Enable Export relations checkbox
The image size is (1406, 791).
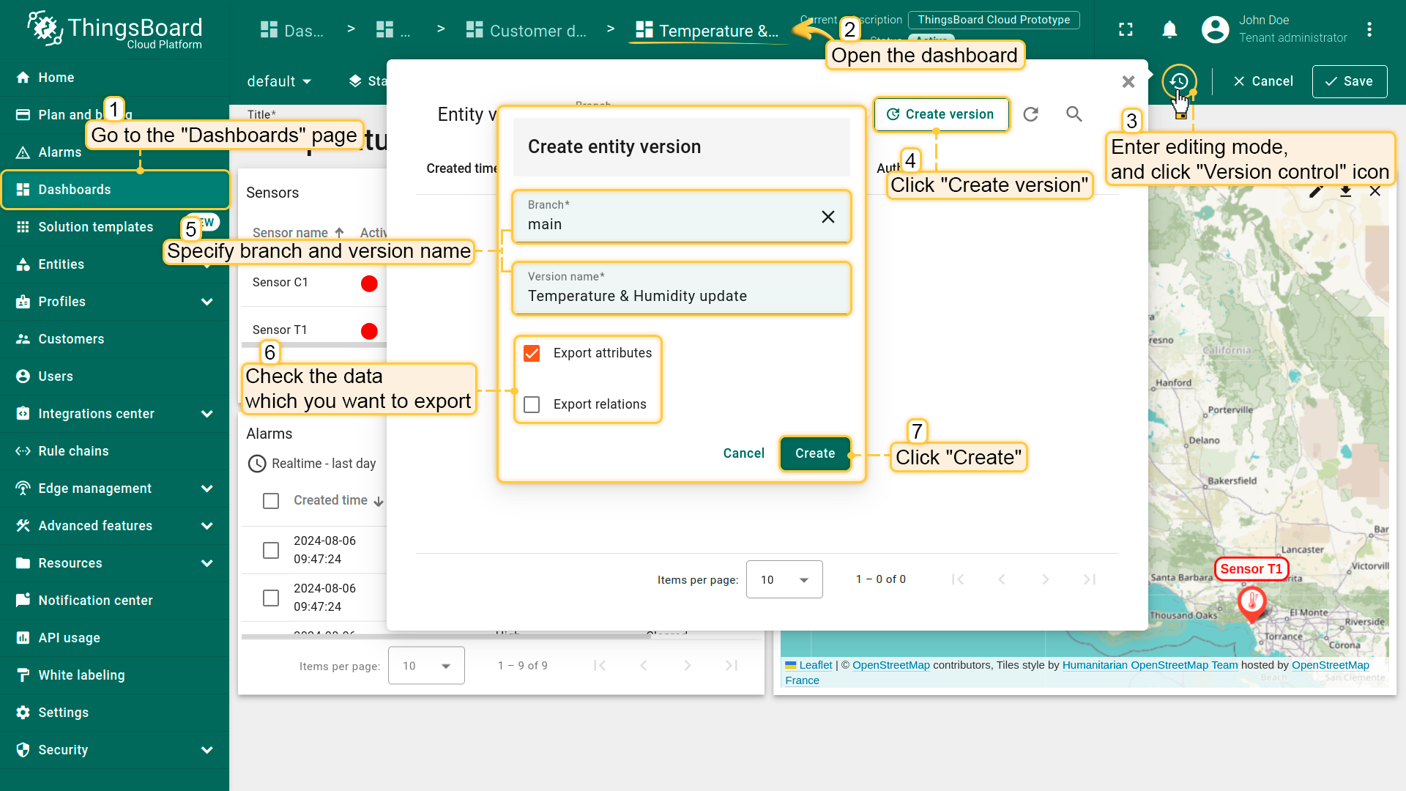pyautogui.click(x=532, y=404)
